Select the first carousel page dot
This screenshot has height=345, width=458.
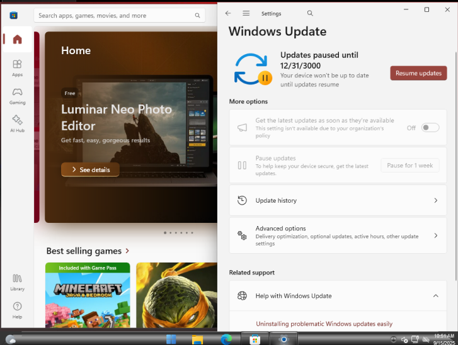(x=165, y=233)
